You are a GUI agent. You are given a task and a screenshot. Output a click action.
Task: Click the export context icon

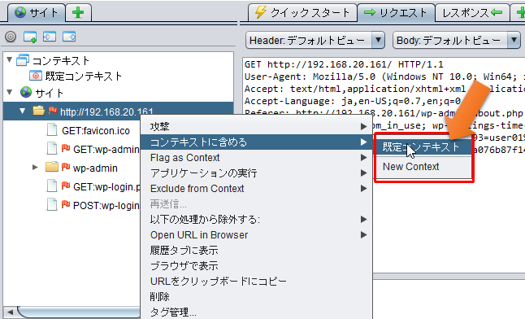tap(69, 37)
